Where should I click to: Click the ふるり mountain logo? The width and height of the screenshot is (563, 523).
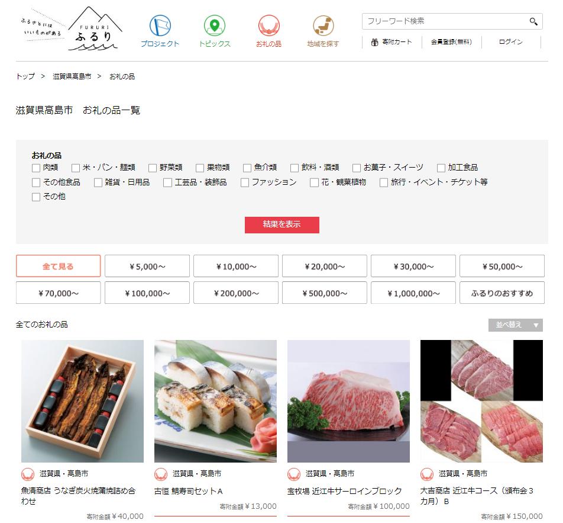tap(95, 28)
